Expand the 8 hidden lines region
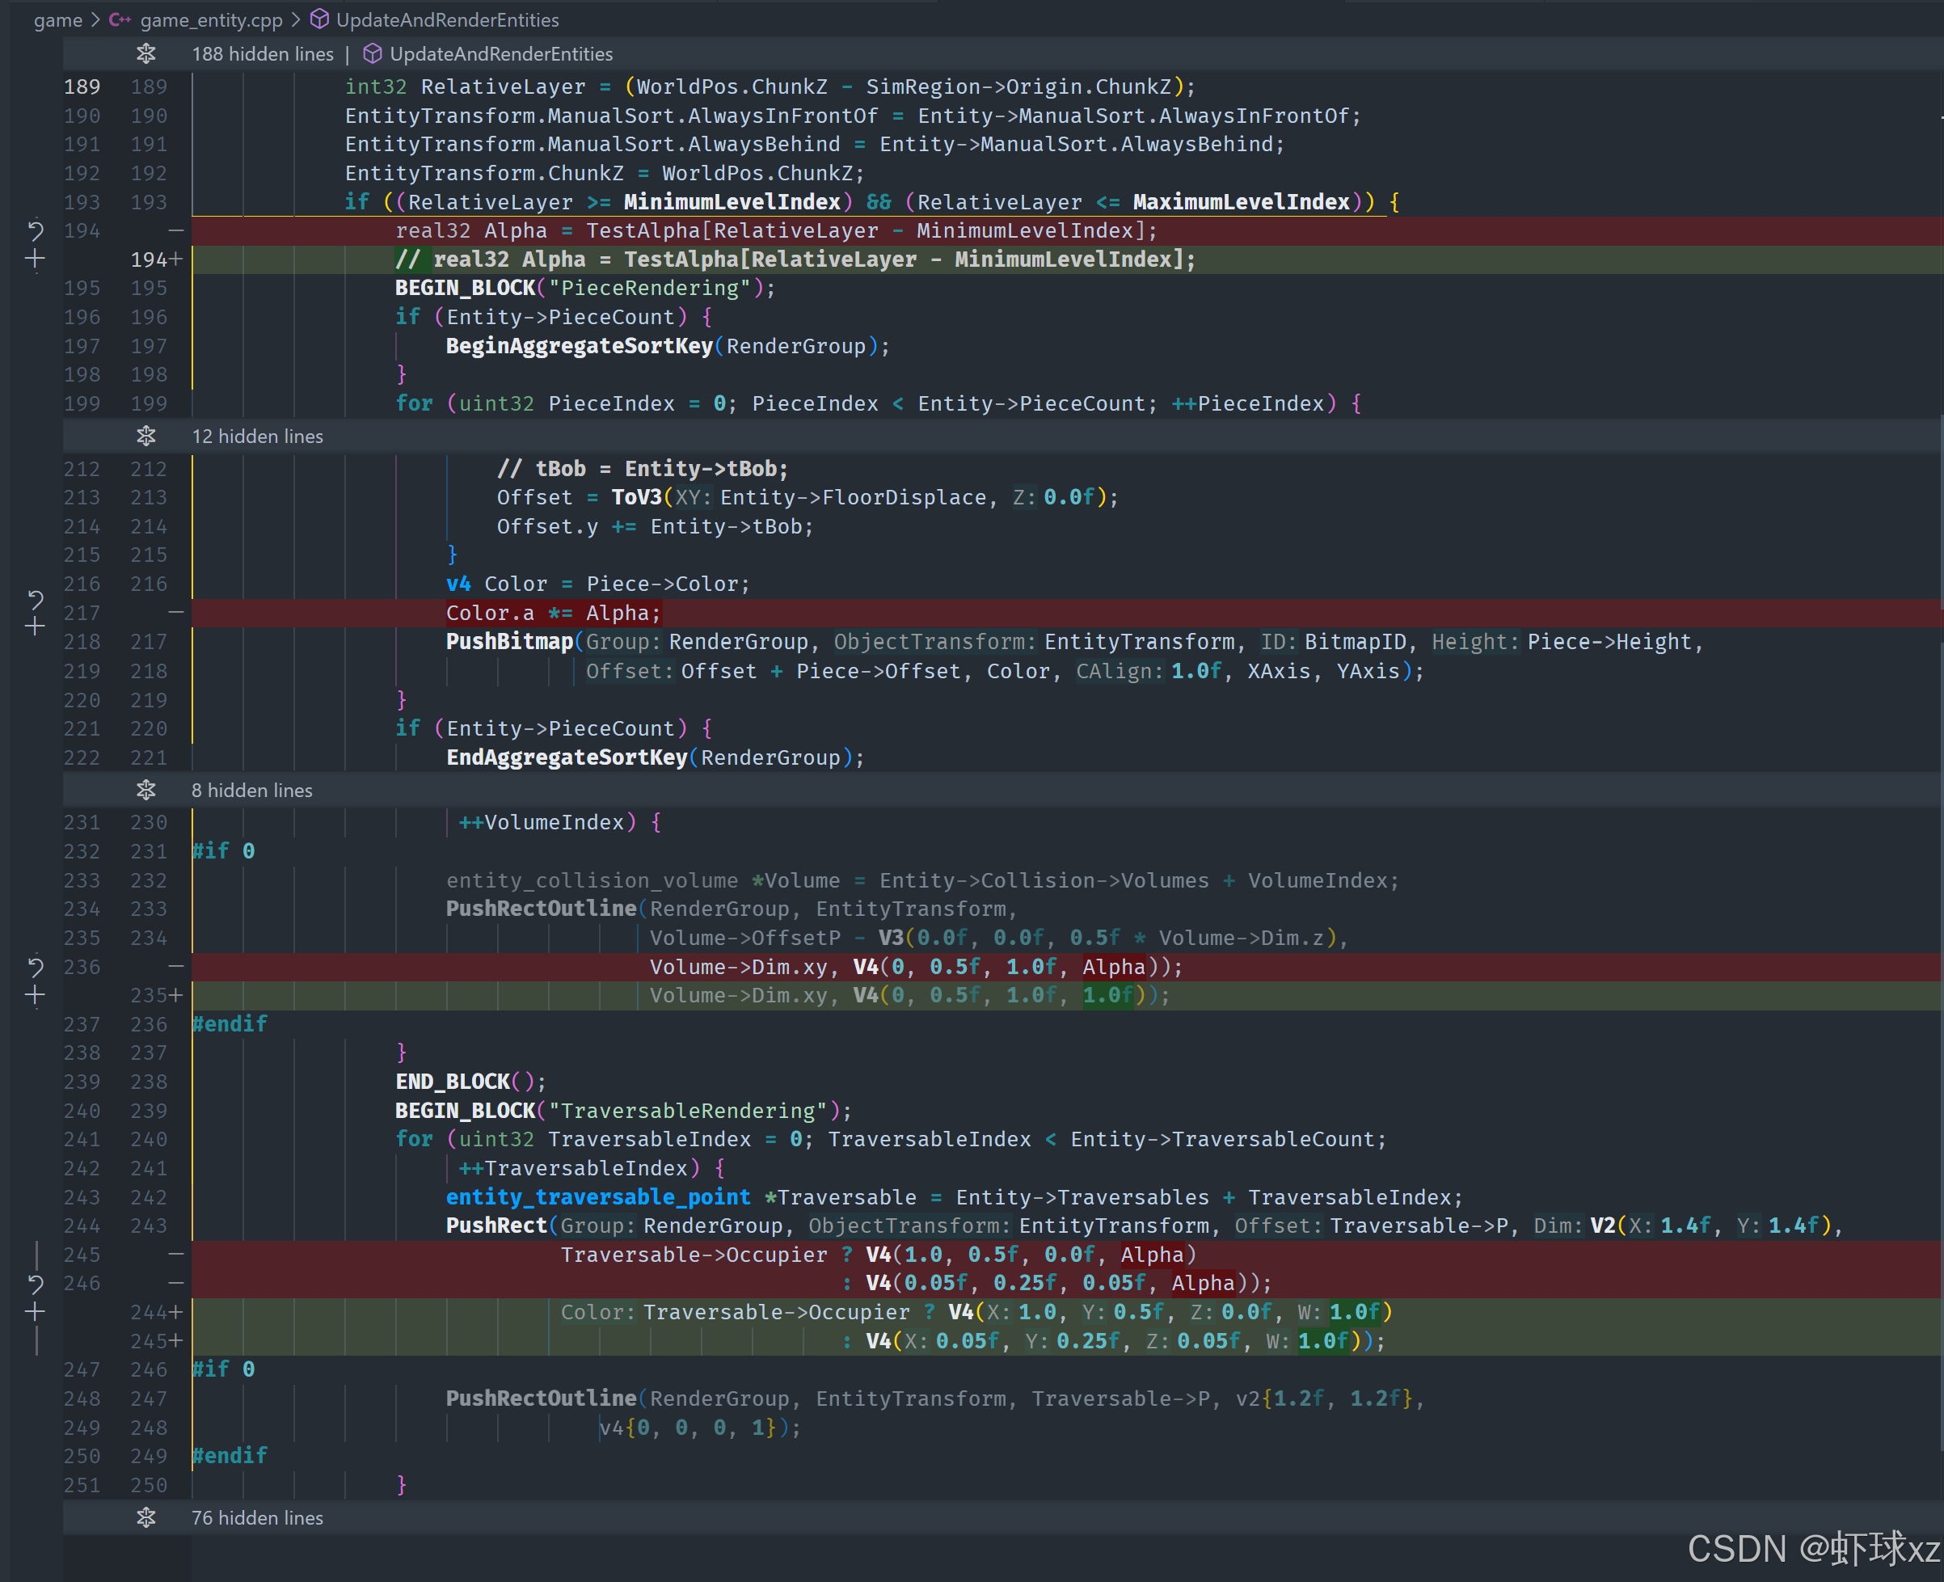Screen dimensions: 1944x1582 [145, 790]
